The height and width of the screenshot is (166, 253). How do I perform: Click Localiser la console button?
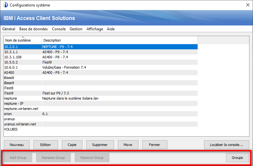(x=226, y=145)
